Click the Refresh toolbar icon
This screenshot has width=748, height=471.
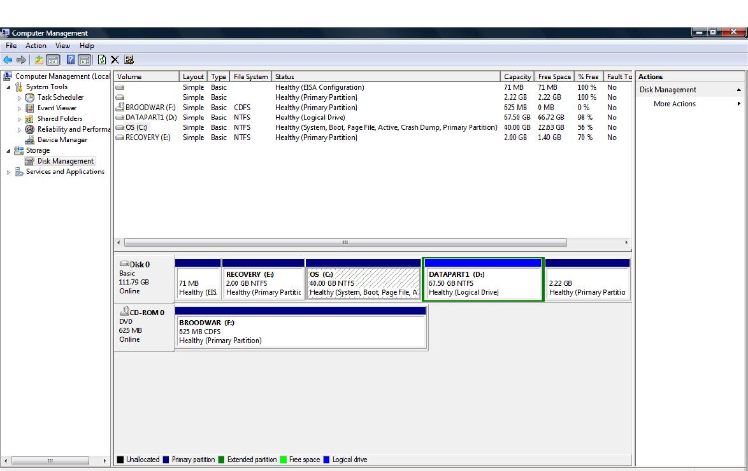101,60
